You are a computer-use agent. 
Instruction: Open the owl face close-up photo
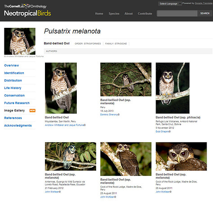pyautogui.click(x=181, y=156)
